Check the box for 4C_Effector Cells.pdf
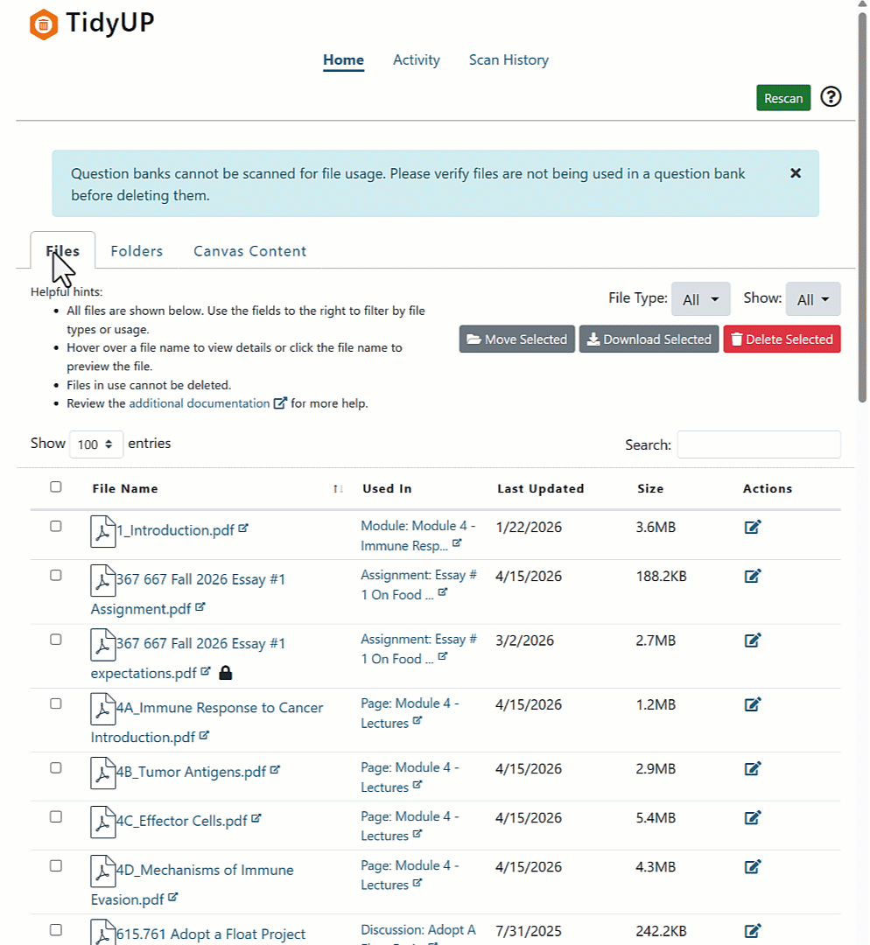 coord(55,816)
